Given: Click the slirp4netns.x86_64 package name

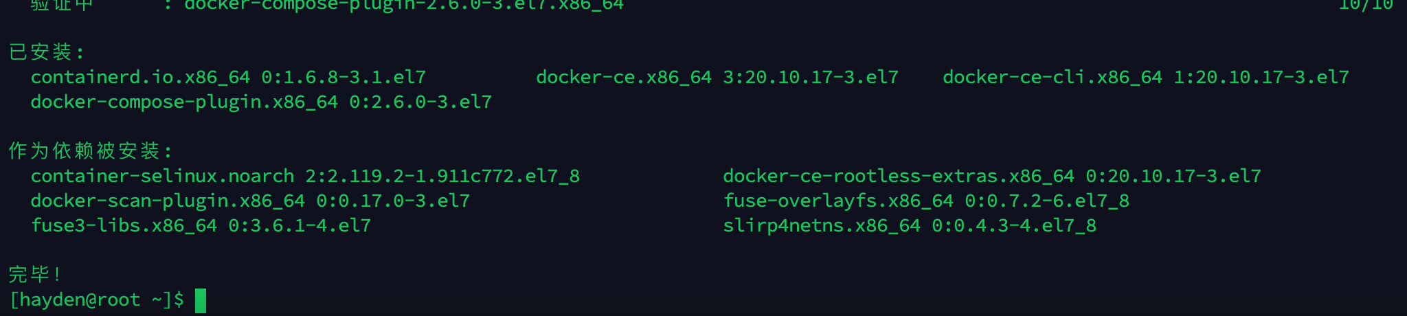Looking at the screenshot, I should [822, 225].
